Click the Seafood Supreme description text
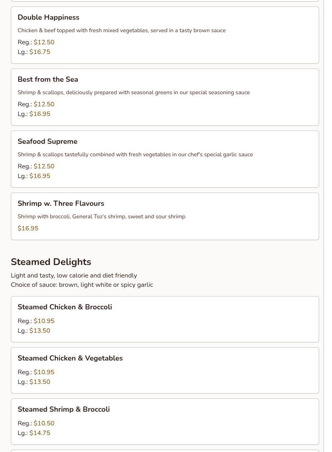The height and width of the screenshot is (452, 332). point(135,154)
